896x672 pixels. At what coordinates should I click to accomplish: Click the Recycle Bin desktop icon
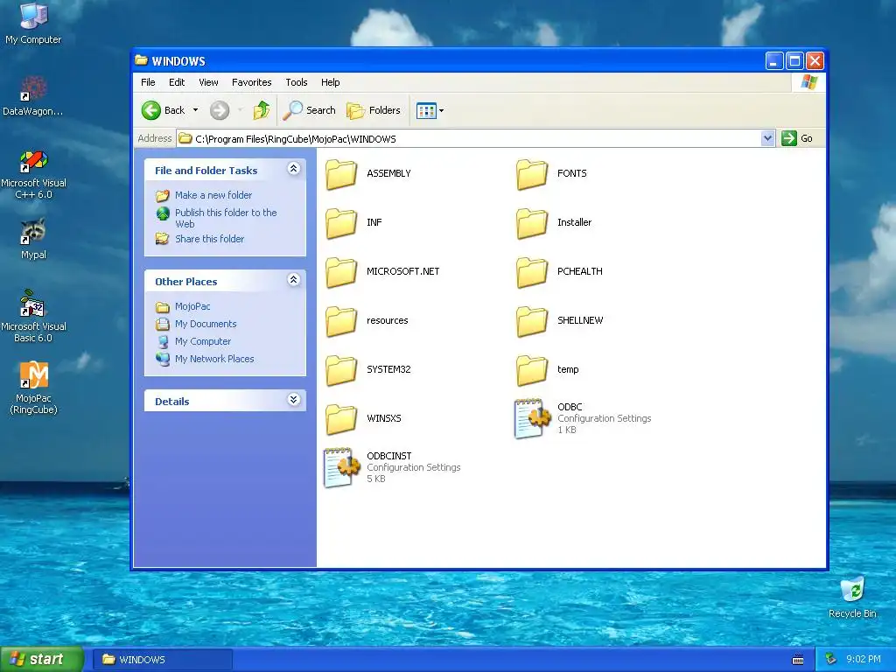point(852,590)
